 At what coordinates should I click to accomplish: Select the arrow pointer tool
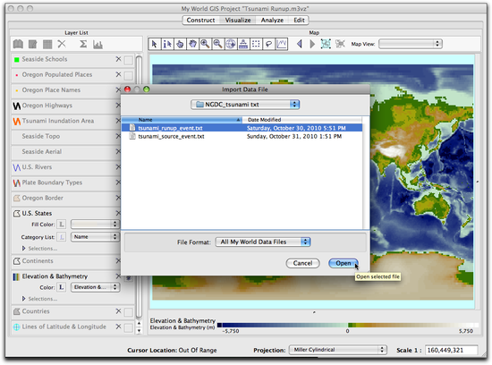155,44
